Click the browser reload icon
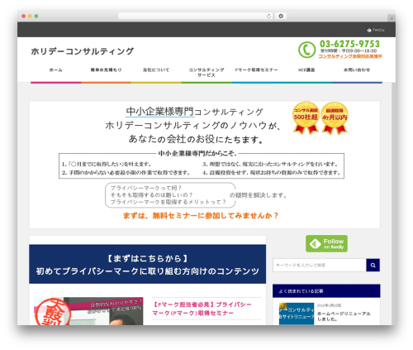The height and width of the screenshot is (350, 413). pos(268,16)
